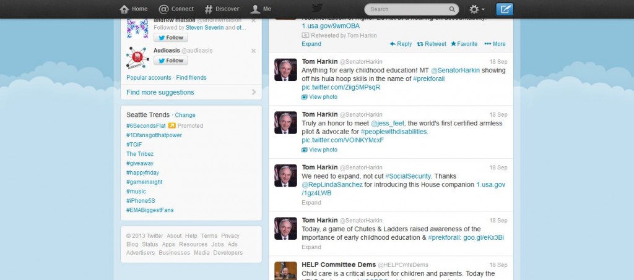Open #6SecondsFlat promoted trend

pyautogui.click(x=146, y=126)
